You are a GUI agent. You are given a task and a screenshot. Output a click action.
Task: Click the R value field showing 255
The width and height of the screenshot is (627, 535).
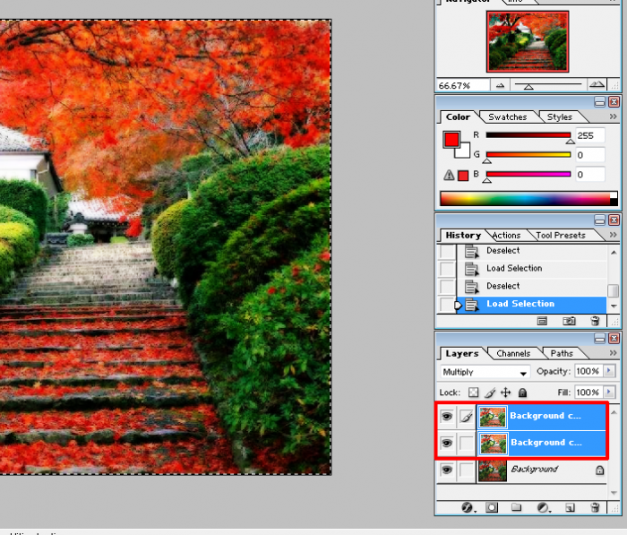pos(589,135)
